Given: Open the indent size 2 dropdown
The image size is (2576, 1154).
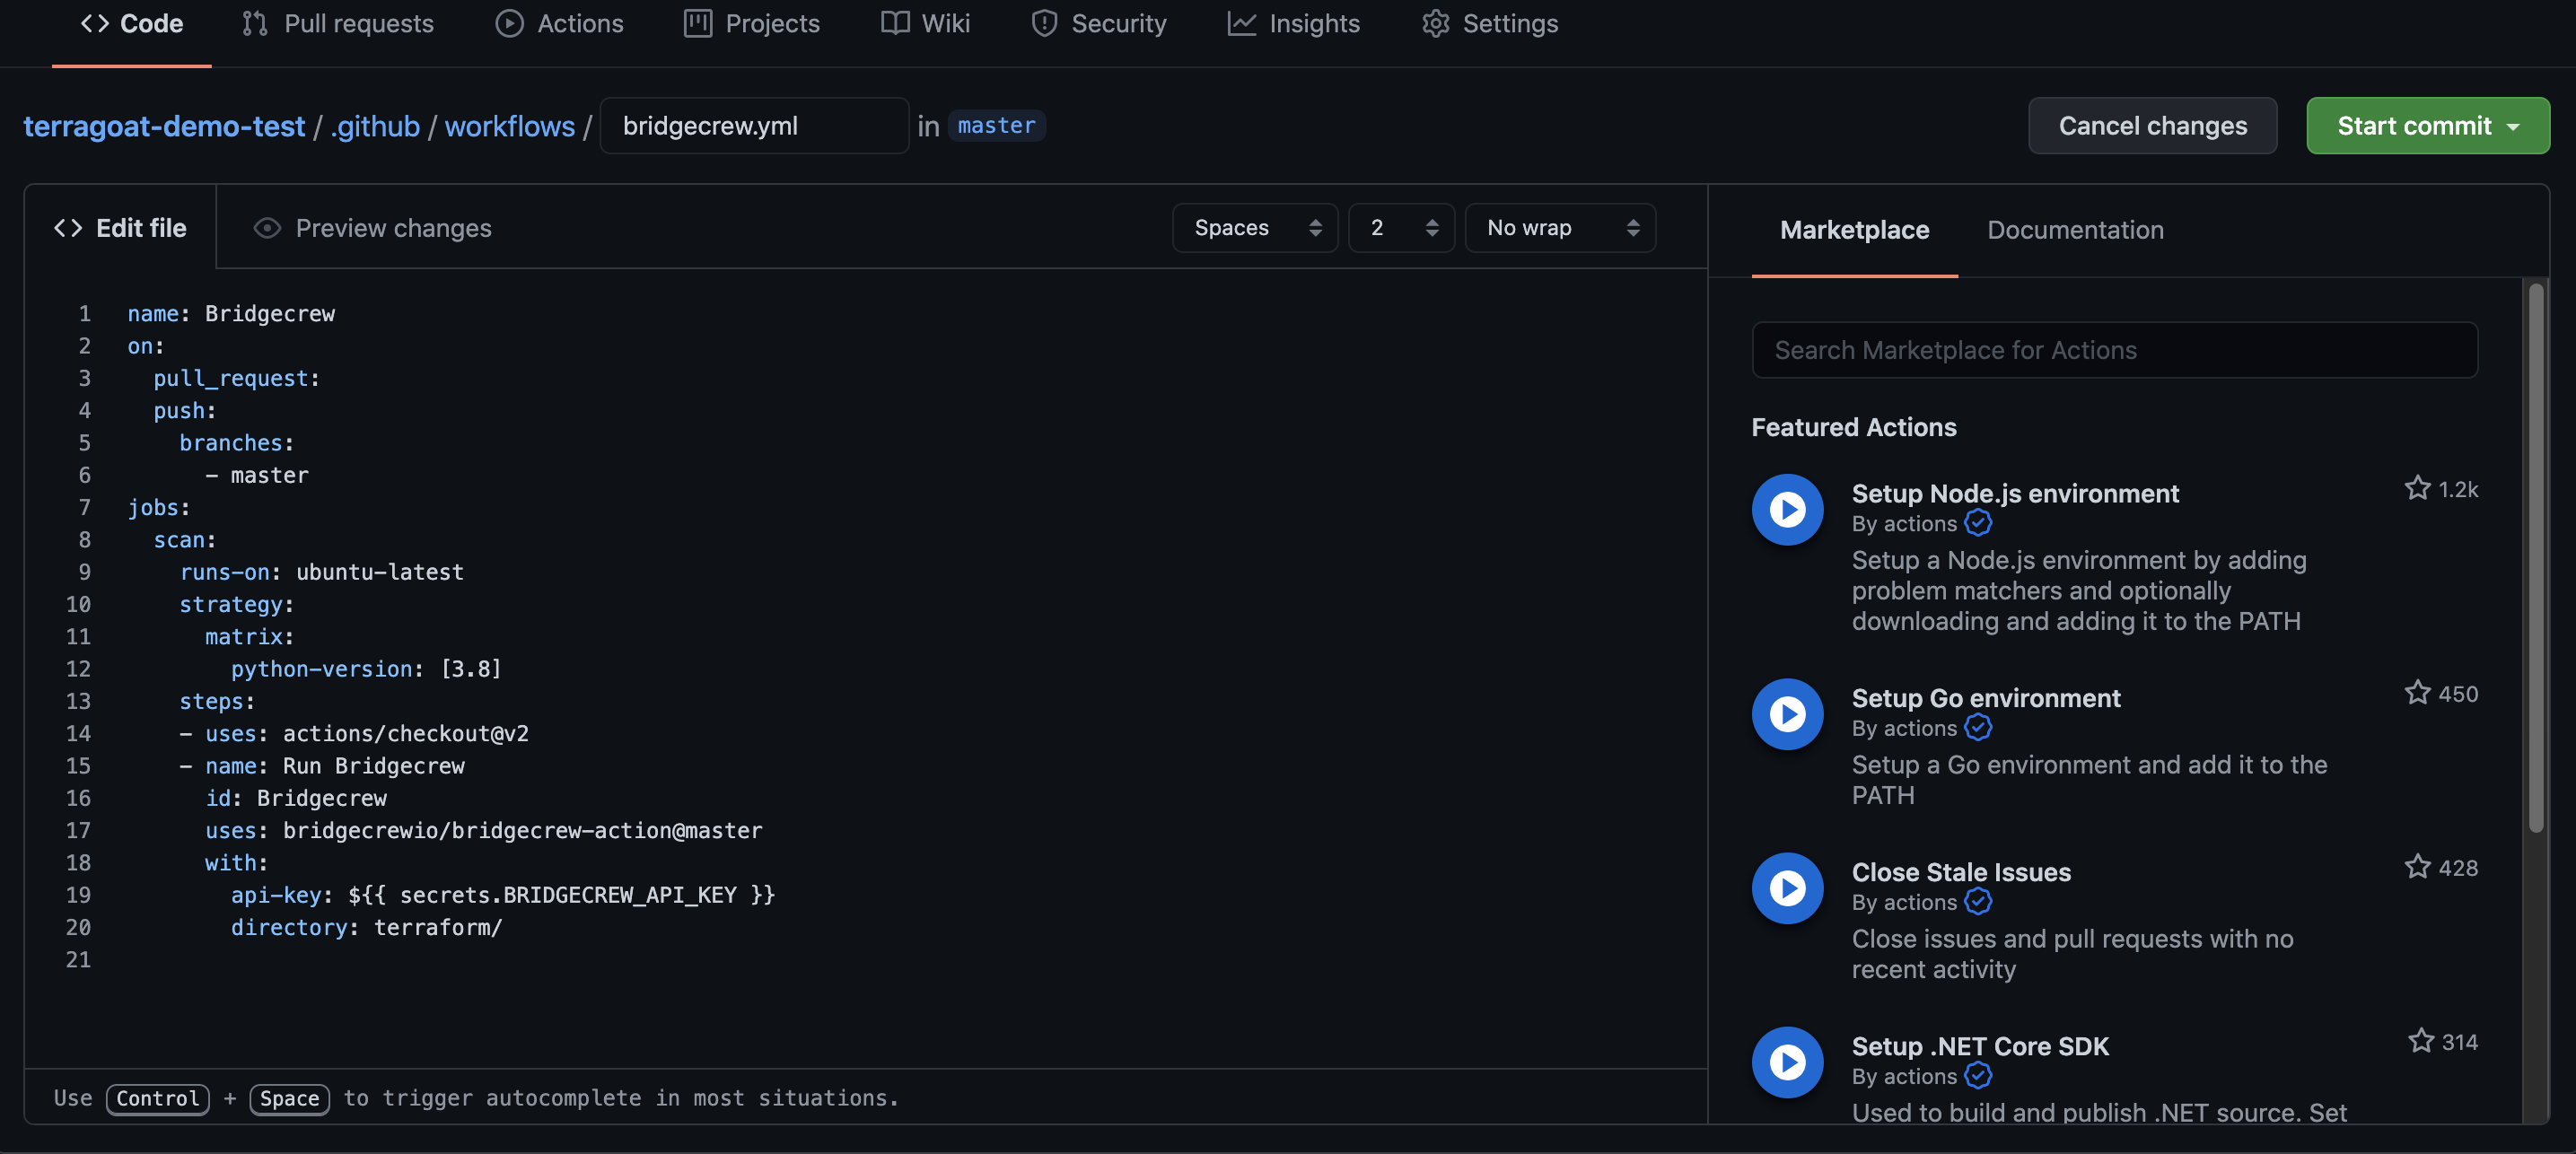Looking at the screenshot, I should [x=1401, y=228].
